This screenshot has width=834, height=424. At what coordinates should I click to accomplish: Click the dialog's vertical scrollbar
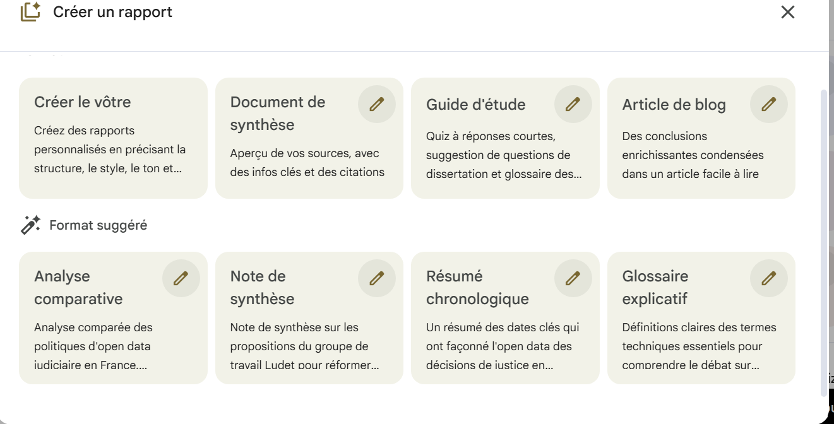coord(823,240)
